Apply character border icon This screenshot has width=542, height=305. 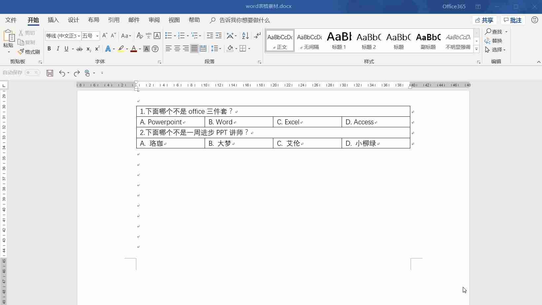(x=157, y=36)
